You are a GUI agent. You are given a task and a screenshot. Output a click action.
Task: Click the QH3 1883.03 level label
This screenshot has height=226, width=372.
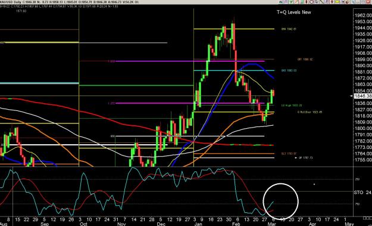tap(289, 71)
